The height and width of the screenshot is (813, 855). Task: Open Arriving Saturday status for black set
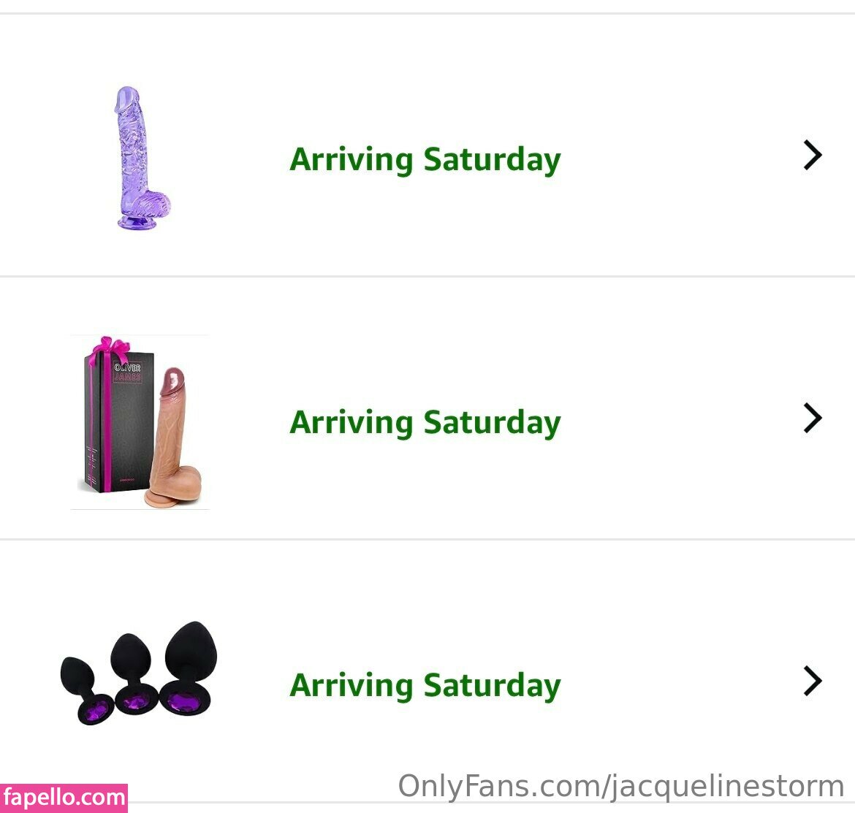tap(425, 685)
